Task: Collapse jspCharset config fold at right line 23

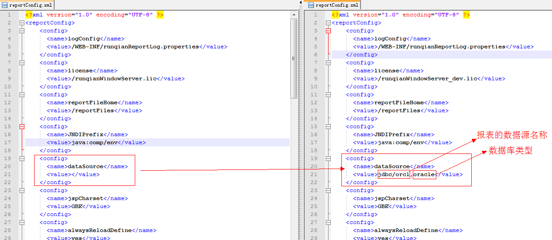Action: coord(328,191)
